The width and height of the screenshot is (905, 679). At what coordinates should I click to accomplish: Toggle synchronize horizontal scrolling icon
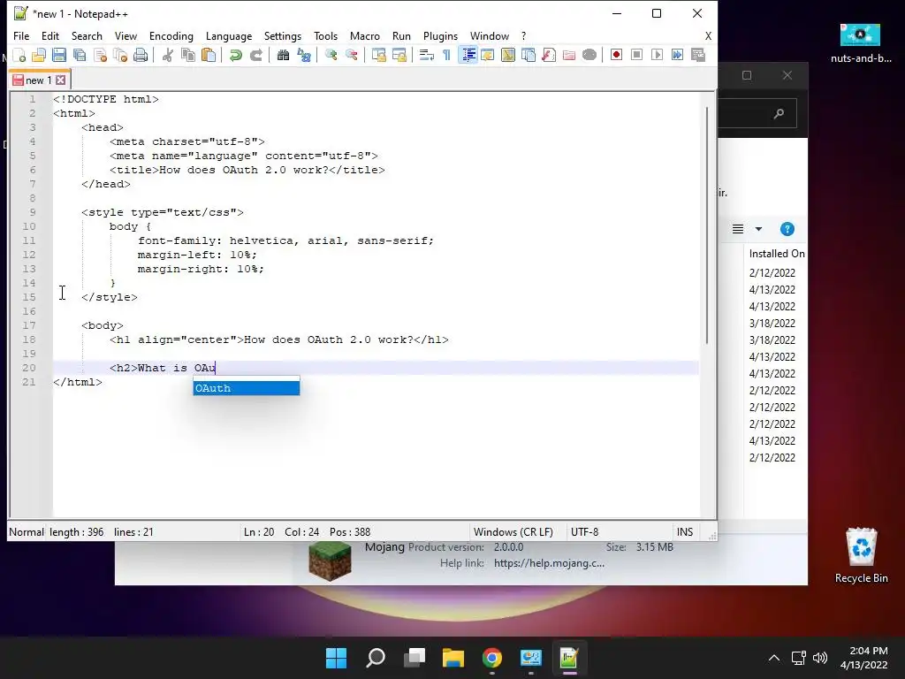399,55
